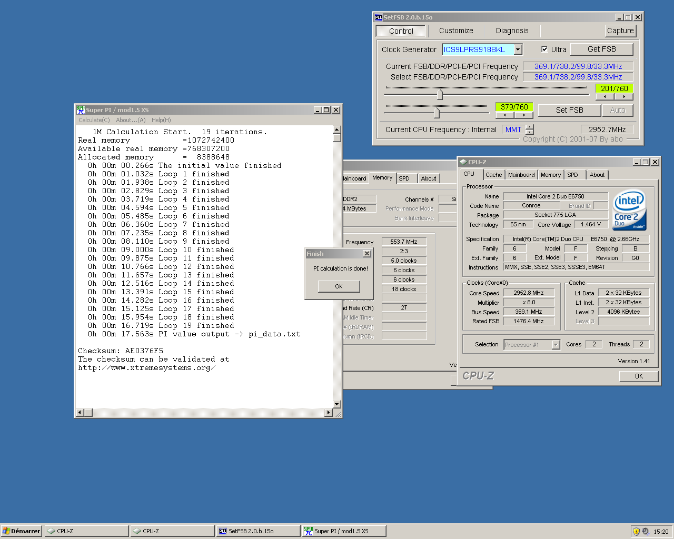Switch to first CPU-Z taskbar button

[x=86, y=531]
